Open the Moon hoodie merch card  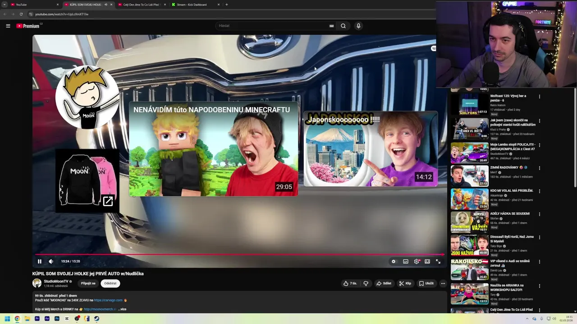[x=87, y=181]
